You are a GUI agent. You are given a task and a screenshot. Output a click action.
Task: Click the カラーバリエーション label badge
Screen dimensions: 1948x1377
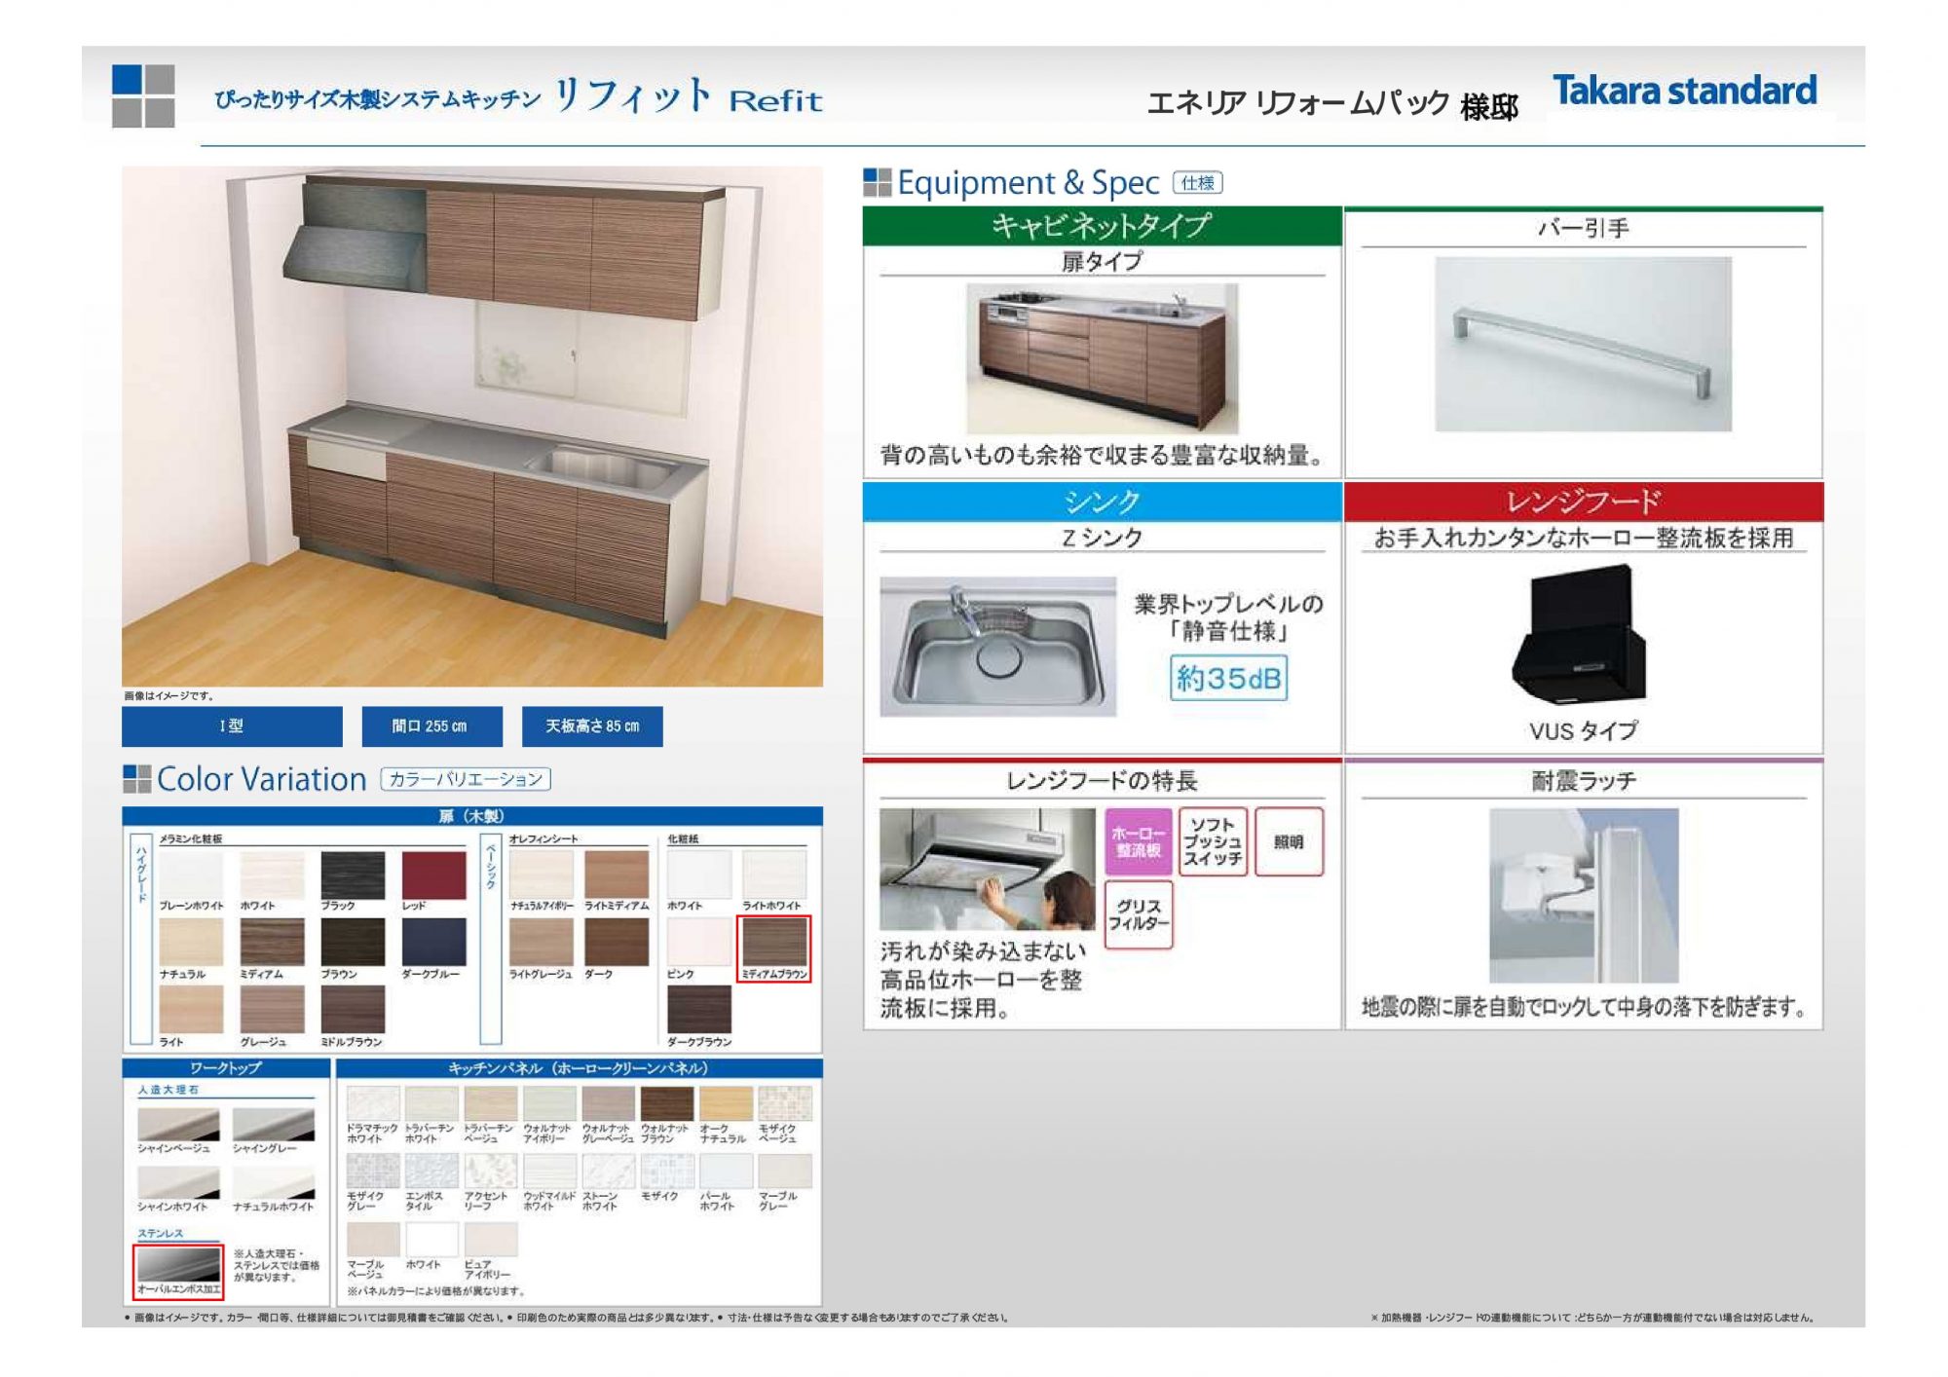(x=466, y=779)
